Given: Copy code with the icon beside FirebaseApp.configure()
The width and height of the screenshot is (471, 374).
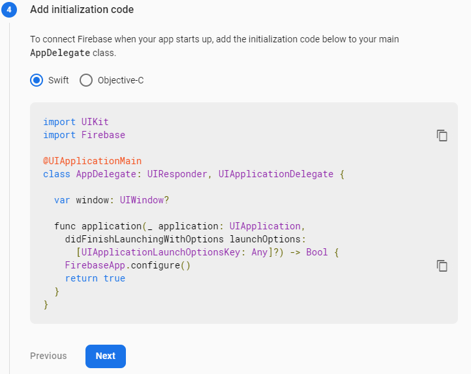Looking at the screenshot, I should pos(442,266).
